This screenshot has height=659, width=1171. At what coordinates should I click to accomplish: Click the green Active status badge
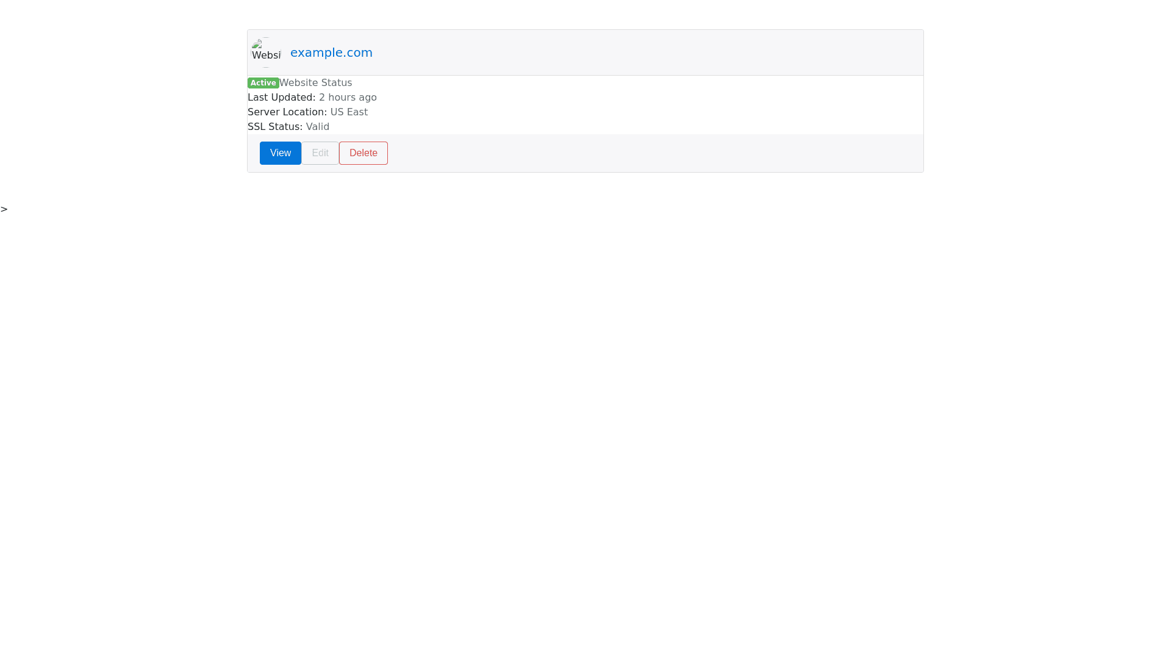click(x=263, y=83)
